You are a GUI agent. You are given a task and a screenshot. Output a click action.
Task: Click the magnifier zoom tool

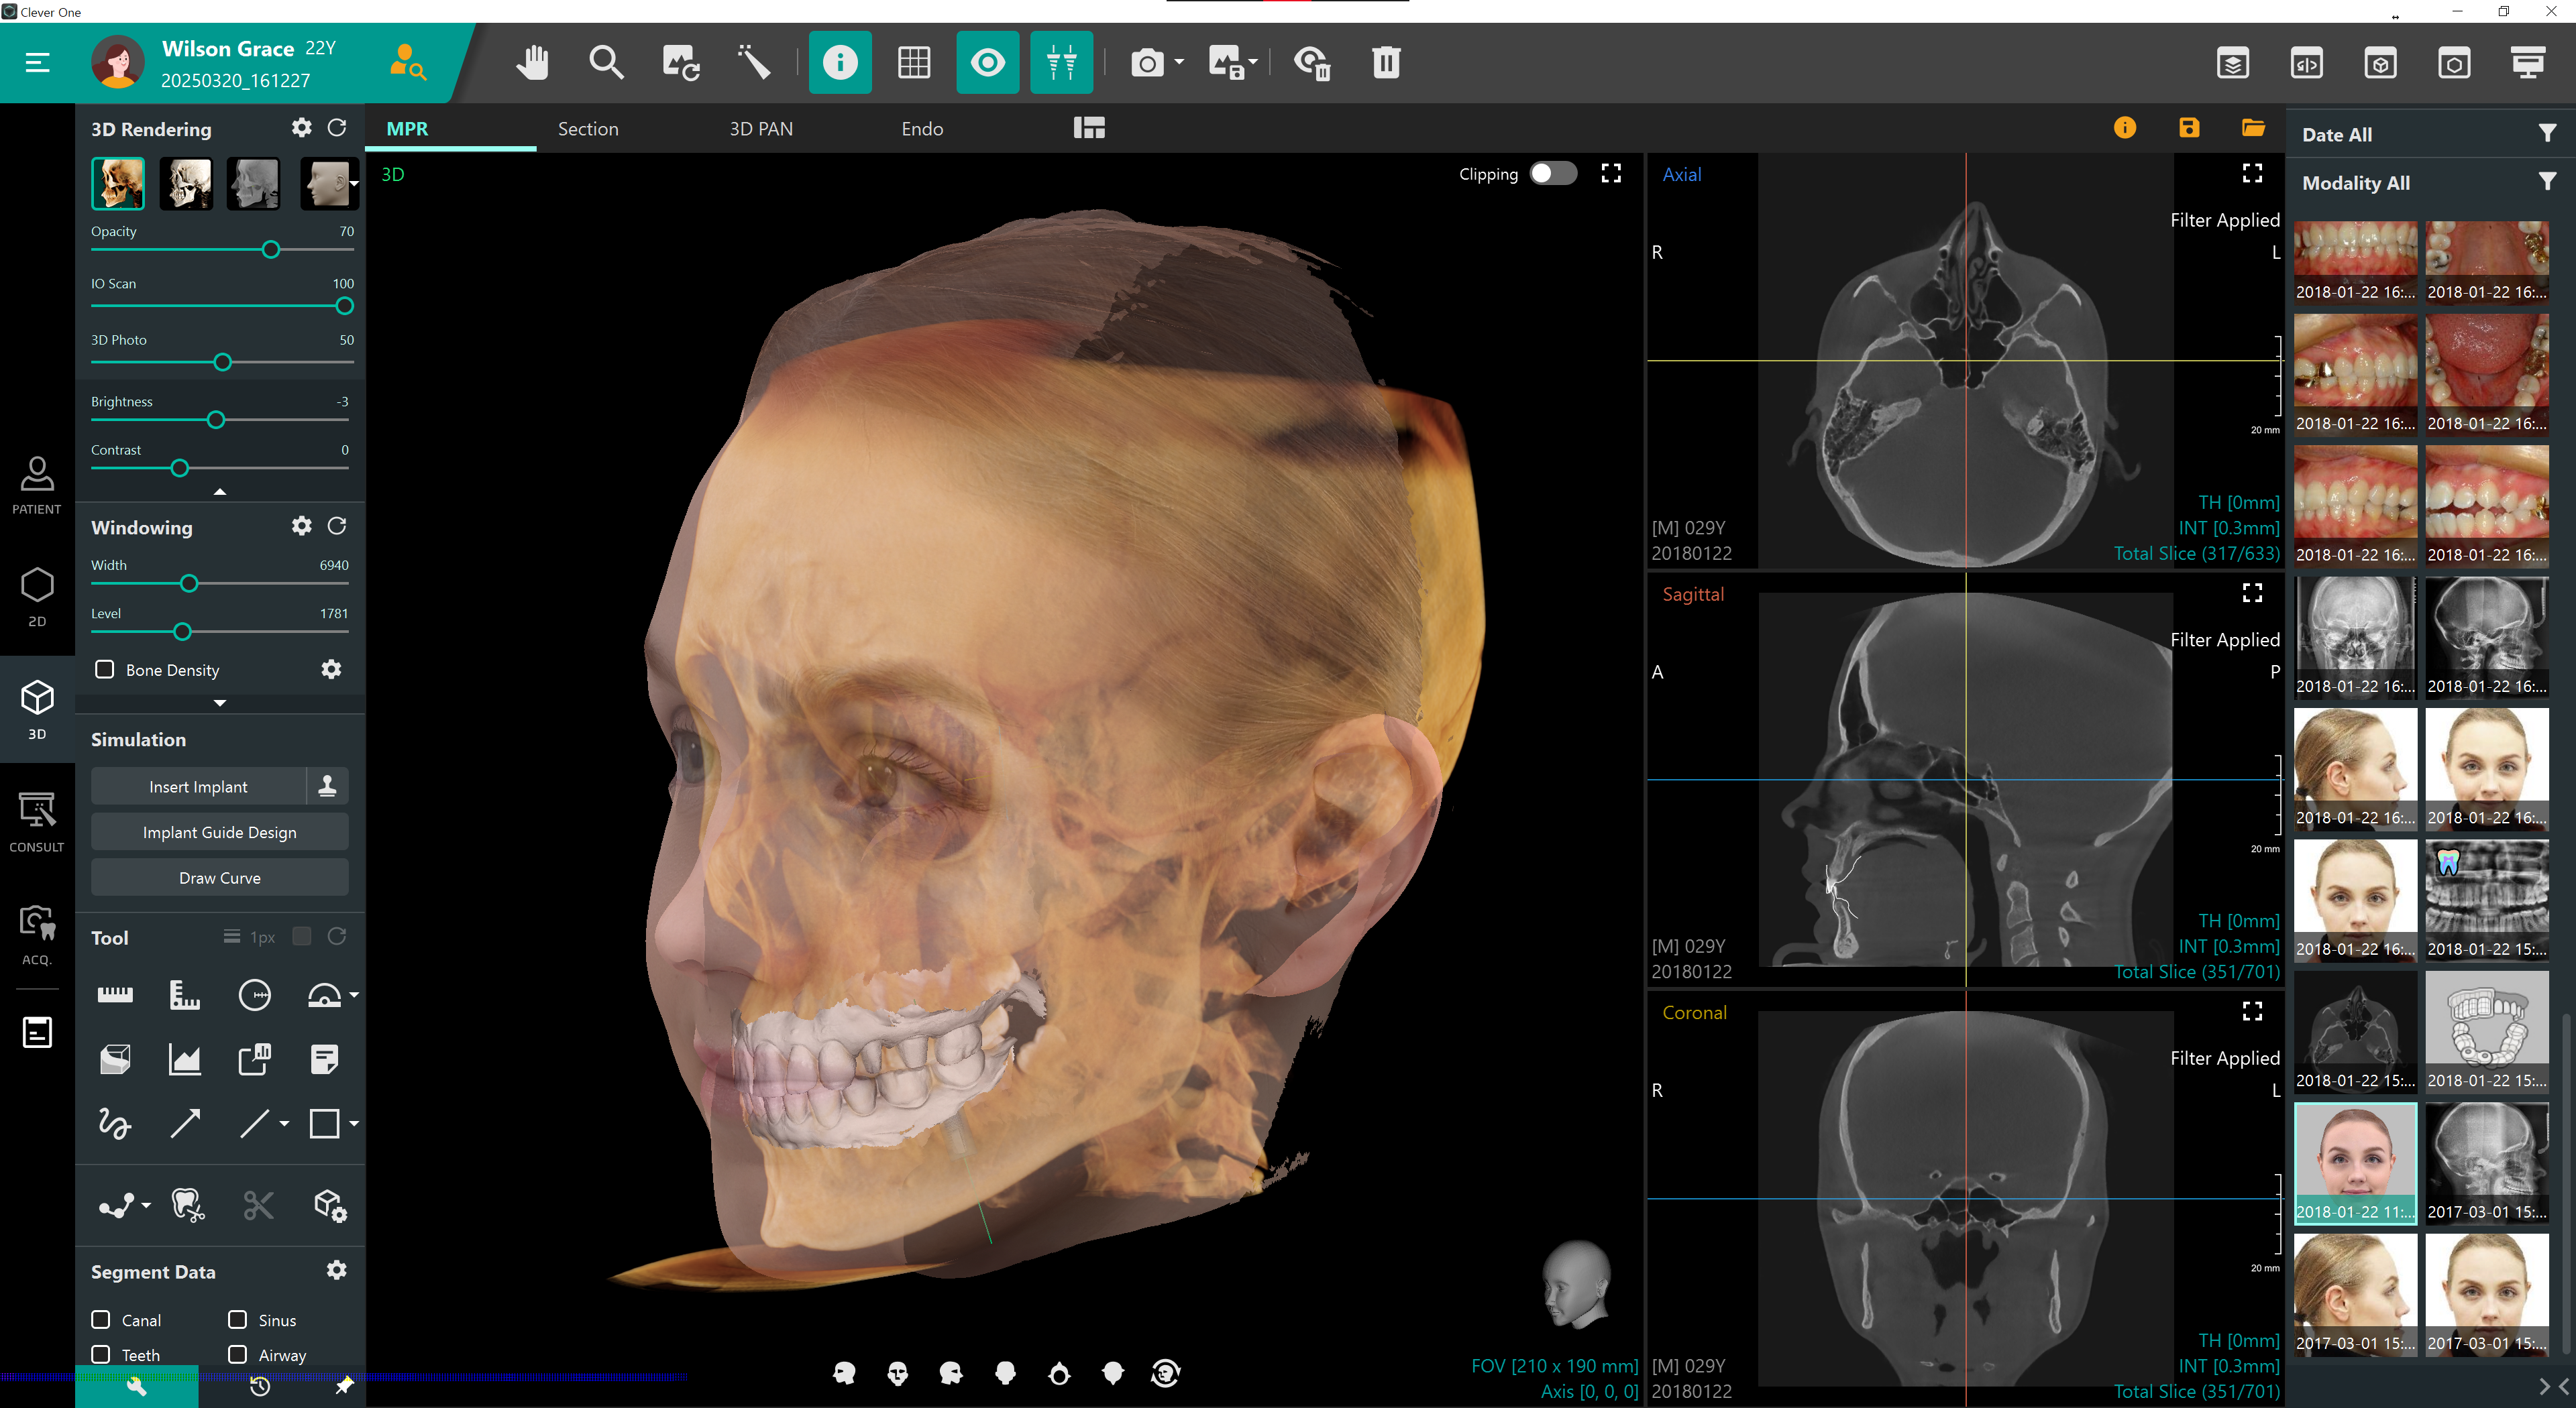click(606, 63)
